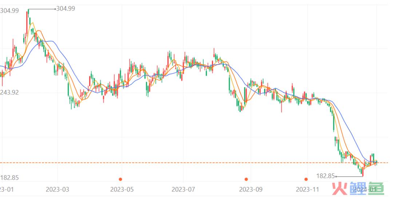Click the small dot ending the 304.99 leader line
The width and height of the screenshot is (393, 197).
[x=55, y=9]
